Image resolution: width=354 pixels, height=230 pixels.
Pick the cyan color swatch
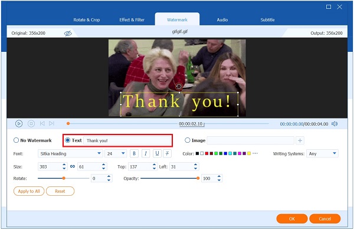point(230,153)
